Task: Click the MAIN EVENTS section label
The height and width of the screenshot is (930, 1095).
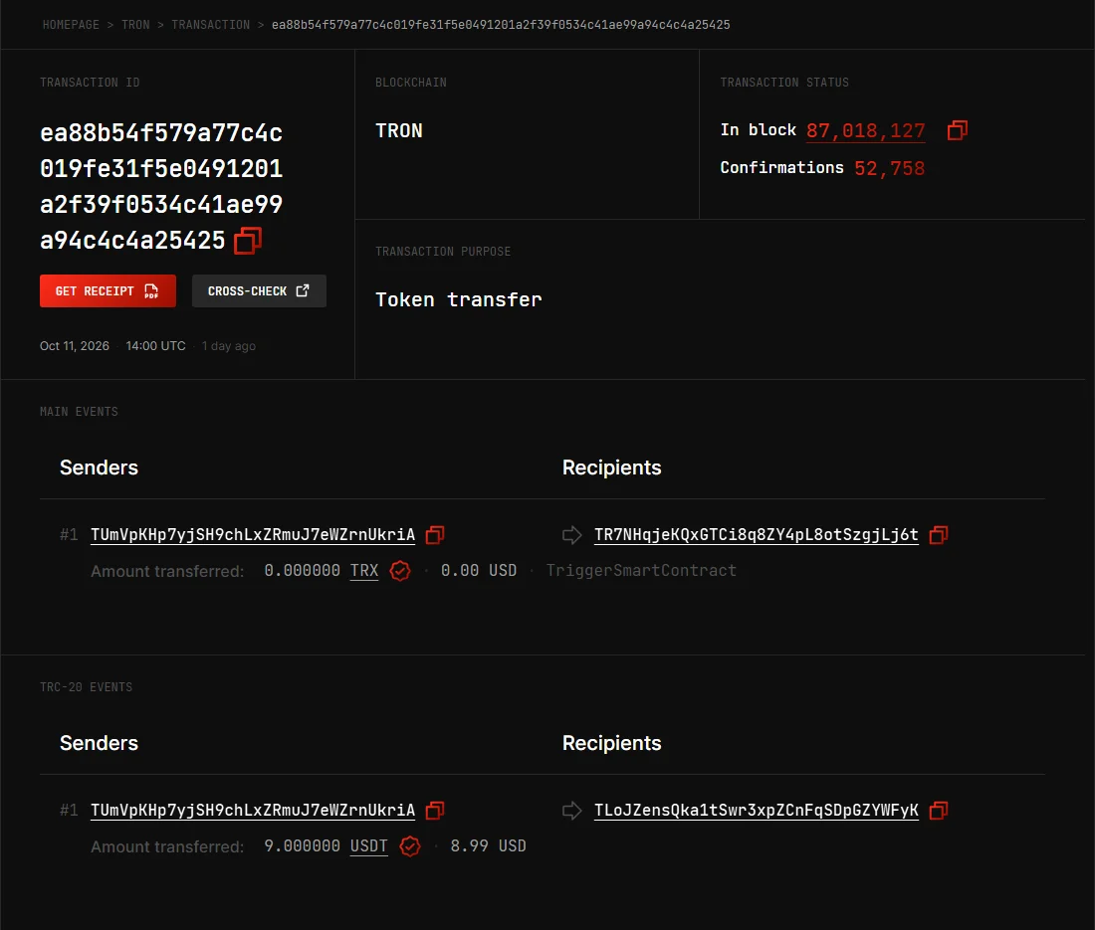Action: [x=79, y=412]
